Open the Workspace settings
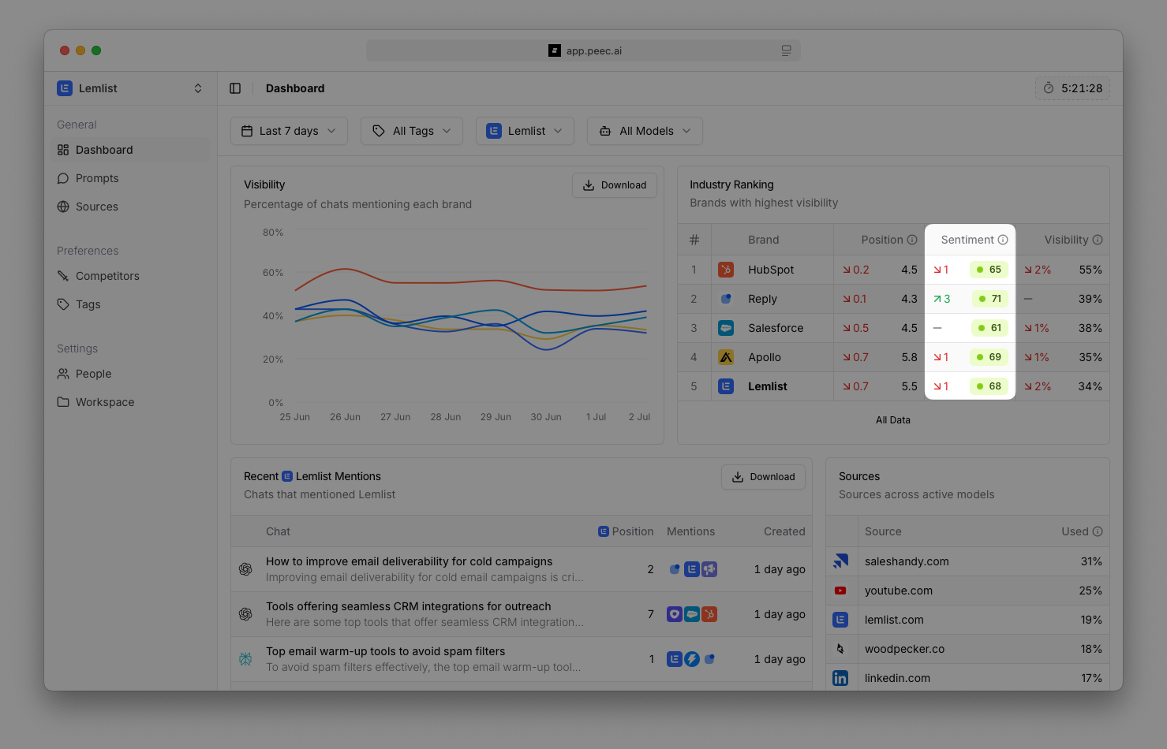The width and height of the screenshot is (1167, 749). click(104, 401)
